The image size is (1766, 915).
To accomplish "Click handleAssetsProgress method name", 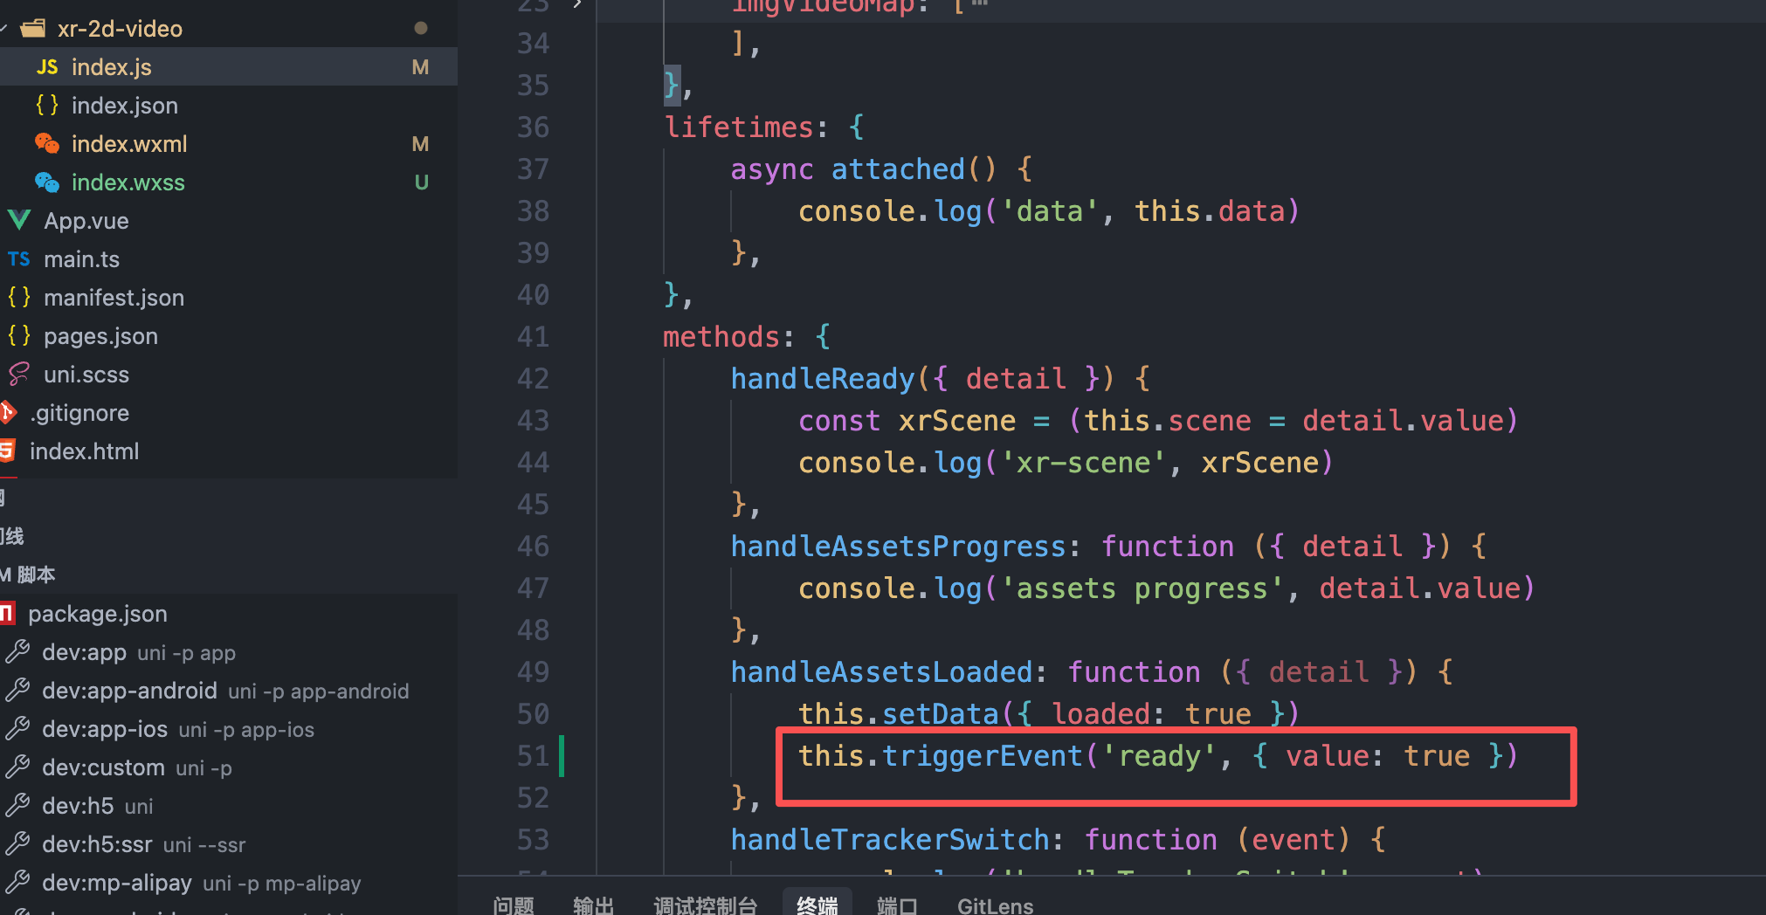I will point(899,547).
